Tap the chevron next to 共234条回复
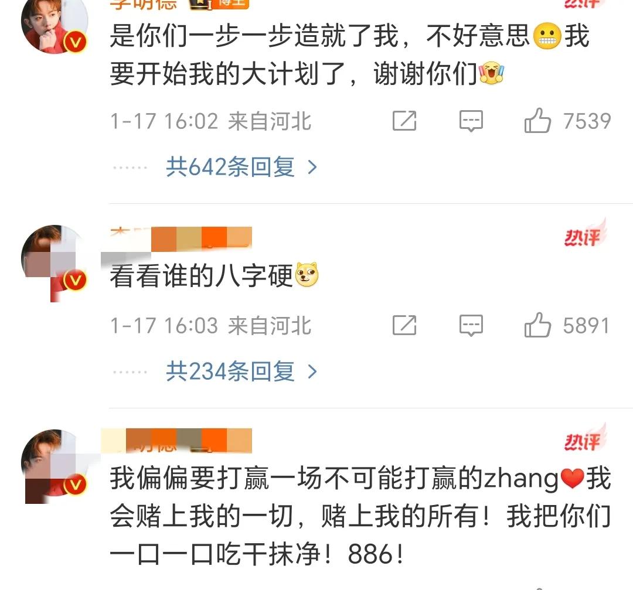633x590 pixels. [312, 371]
